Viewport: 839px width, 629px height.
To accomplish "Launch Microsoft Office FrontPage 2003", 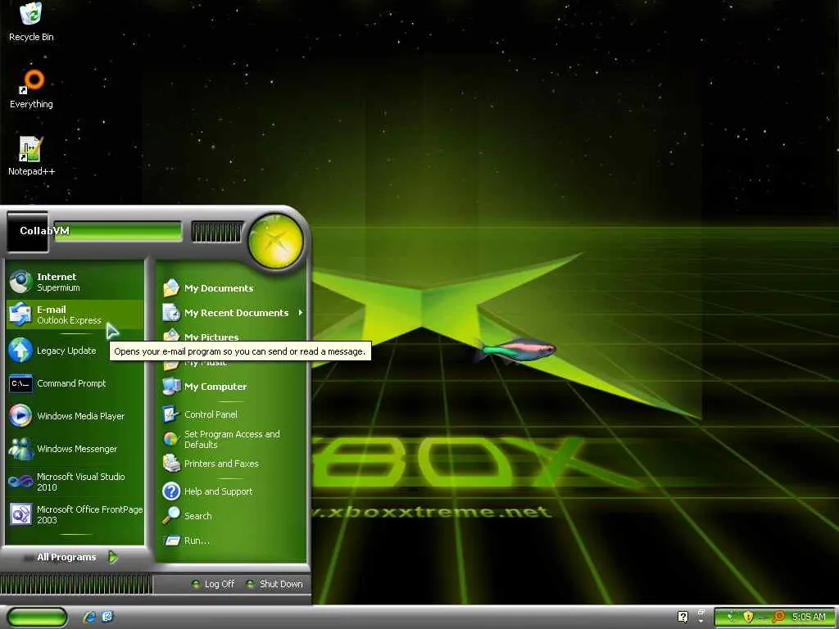I will [x=75, y=514].
